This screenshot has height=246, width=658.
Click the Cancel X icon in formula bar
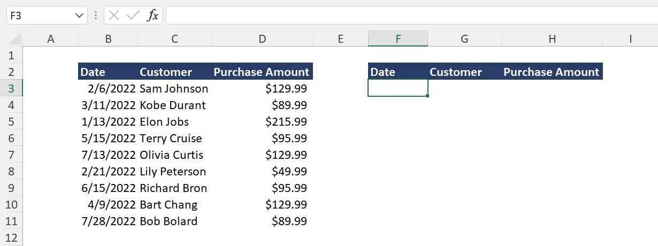tap(113, 16)
